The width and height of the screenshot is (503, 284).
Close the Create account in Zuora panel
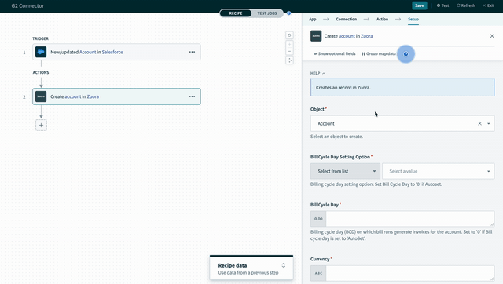tap(492, 36)
